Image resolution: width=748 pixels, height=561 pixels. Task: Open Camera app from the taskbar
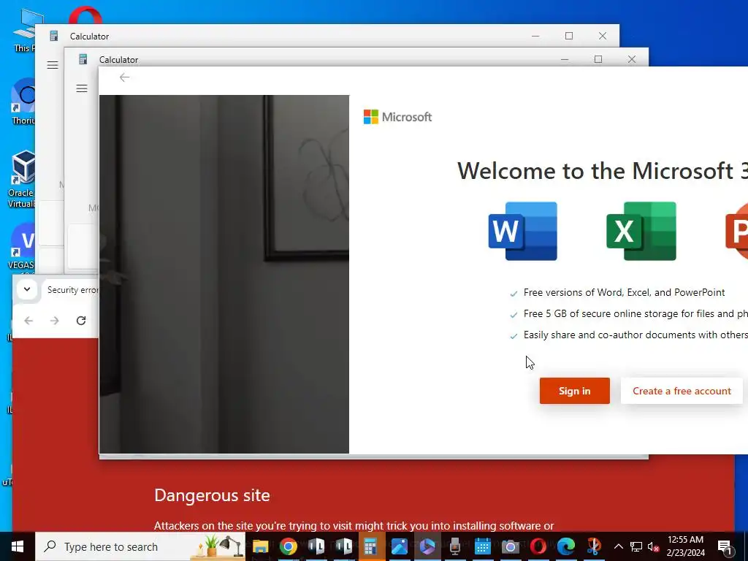pyautogui.click(x=510, y=546)
